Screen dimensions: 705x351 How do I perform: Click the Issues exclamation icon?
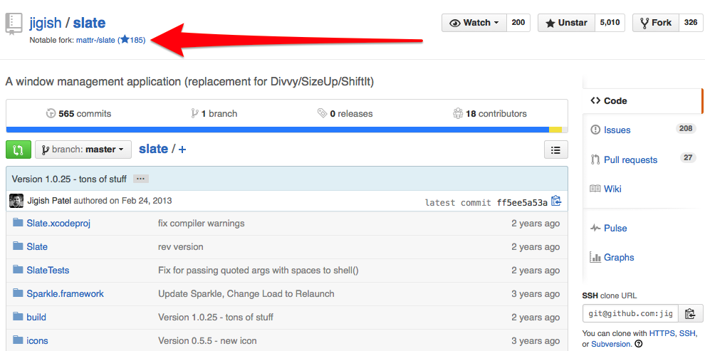595,130
